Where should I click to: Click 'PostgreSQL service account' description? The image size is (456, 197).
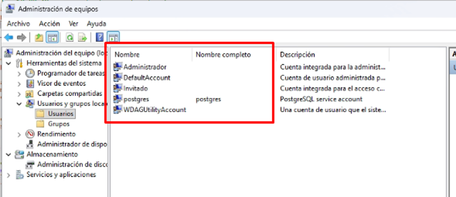[x=321, y=99]
